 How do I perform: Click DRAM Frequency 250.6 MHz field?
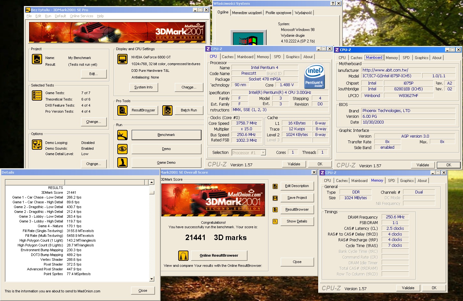coord(395,217)
